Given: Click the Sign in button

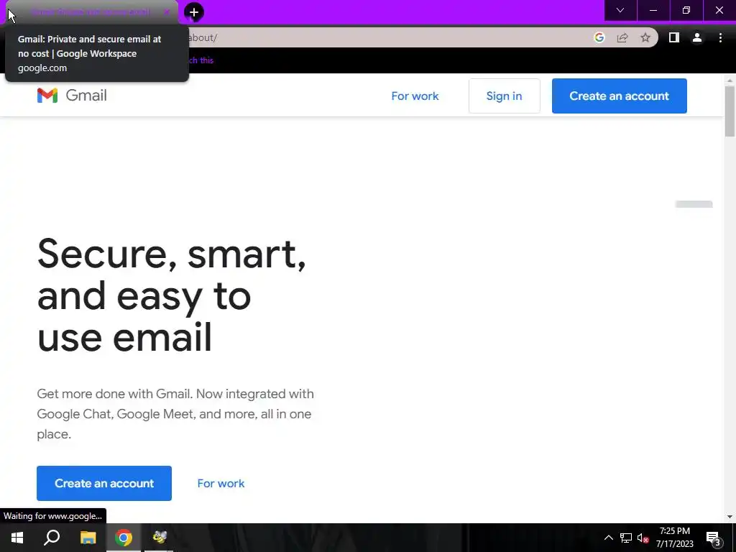Looking at the screenshot, I should [504, 96].
